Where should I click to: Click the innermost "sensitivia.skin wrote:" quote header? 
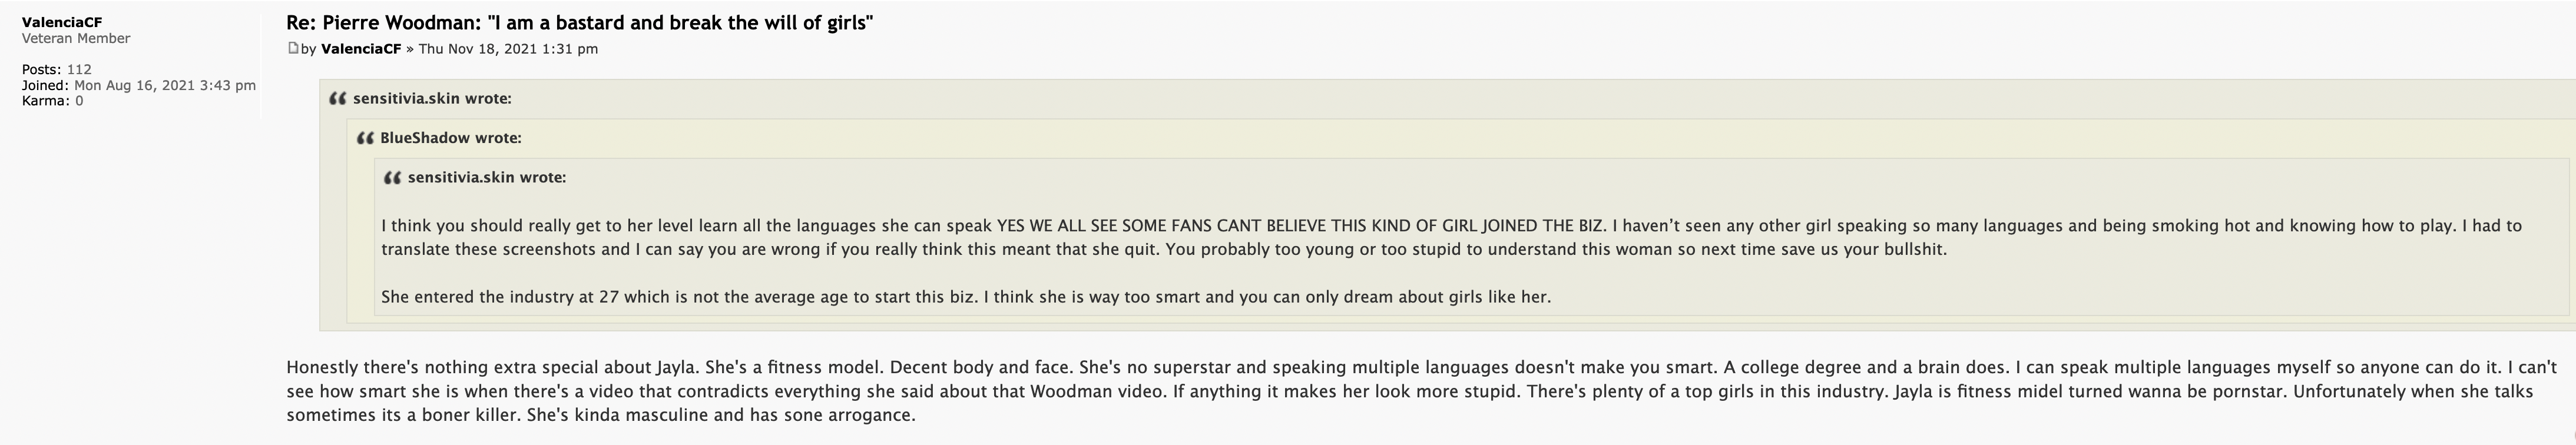(x=486, y=178)
